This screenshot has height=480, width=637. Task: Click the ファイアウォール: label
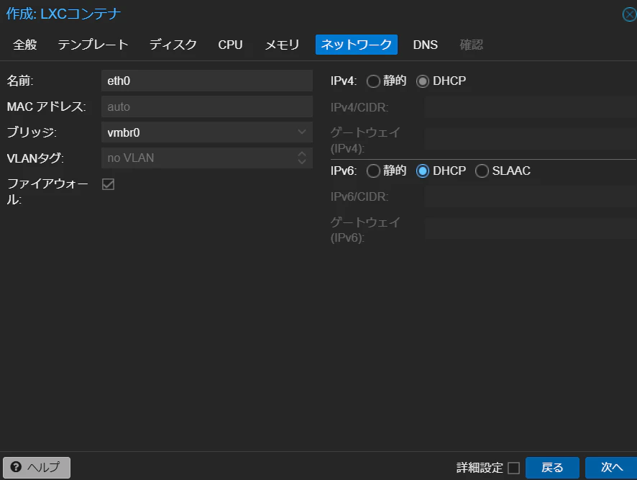[47, 191]
